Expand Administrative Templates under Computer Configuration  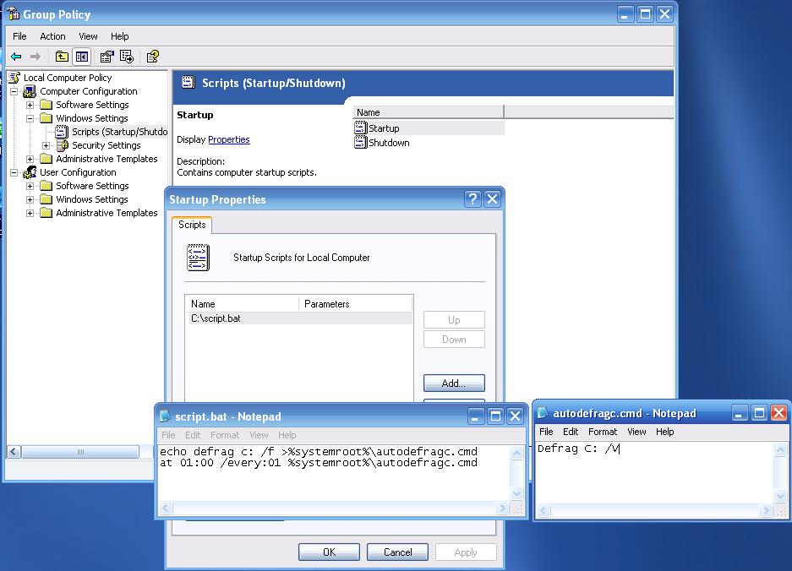(x=30, y=159)
